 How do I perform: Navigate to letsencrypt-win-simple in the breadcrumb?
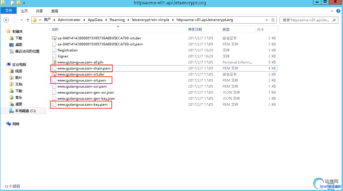[151, 20]
